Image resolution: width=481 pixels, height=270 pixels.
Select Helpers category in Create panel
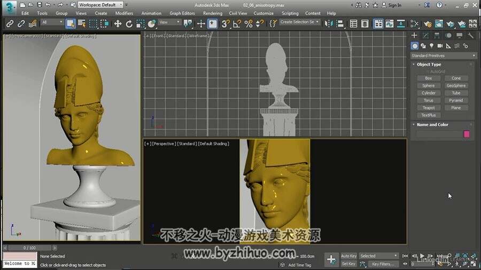(x=448, y=46)
